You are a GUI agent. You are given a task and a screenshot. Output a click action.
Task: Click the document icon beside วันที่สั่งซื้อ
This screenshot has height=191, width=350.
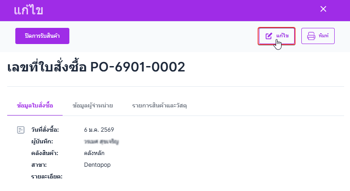click(x=21, y=130)
